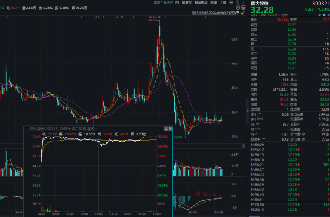This screenshot has width=330, height=217.
Task: Open the date range dropdown triangle
Action: click(x=238, y=13)
